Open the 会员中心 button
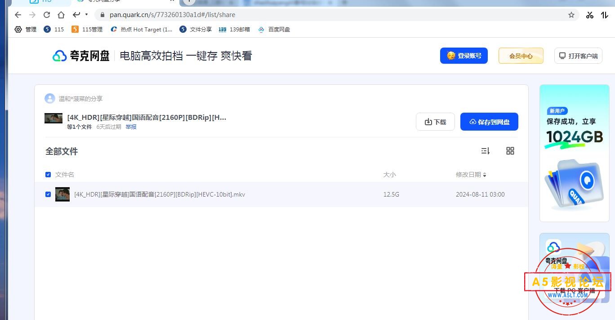The width and height of the screenshot is (615, 320). [521, 56]
